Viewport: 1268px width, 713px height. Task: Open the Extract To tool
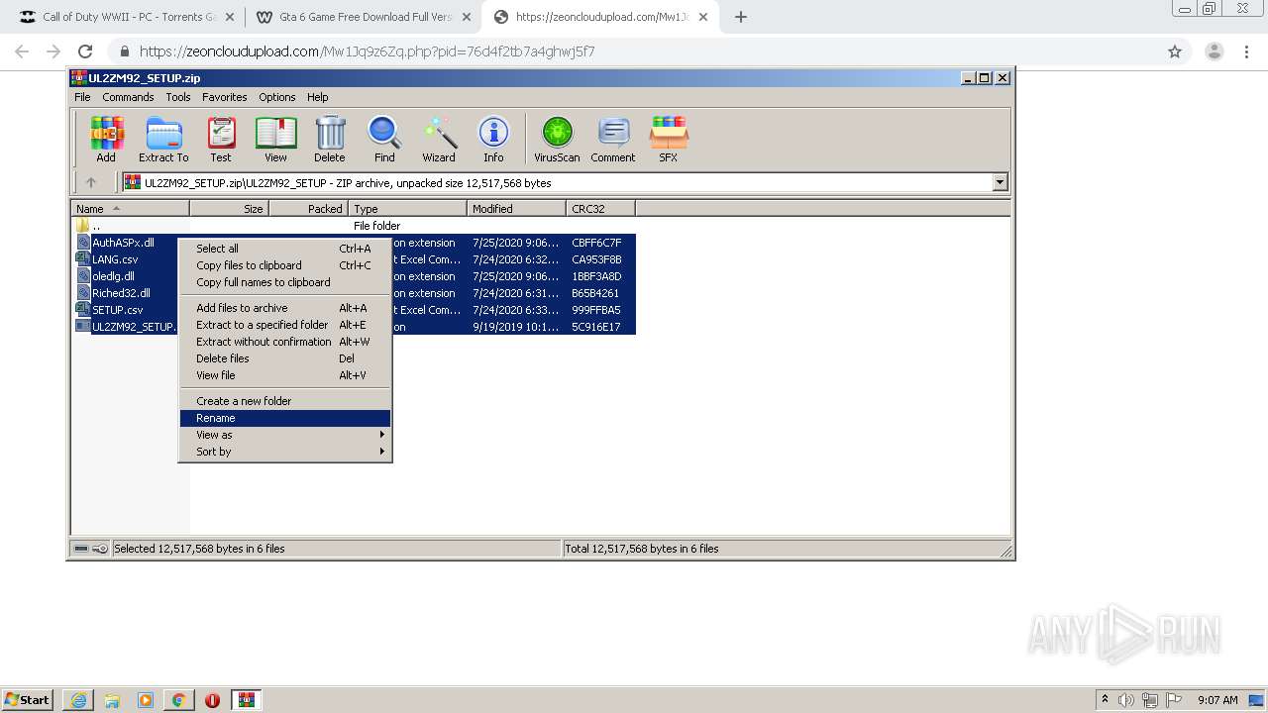[x=163, y=139]
